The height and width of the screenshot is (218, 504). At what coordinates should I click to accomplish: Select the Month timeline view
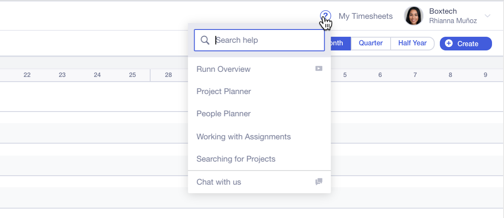339,43
